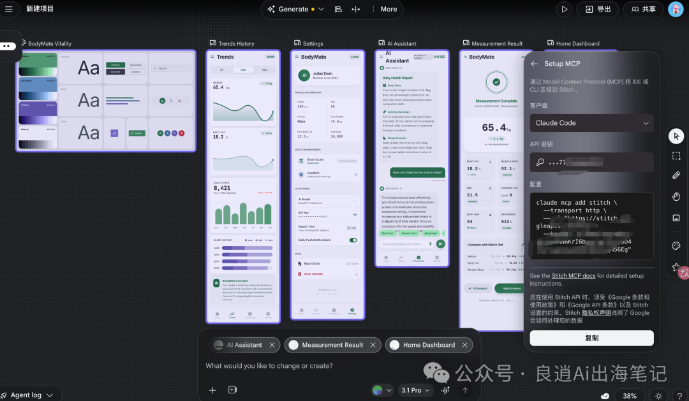Select the marquee selection tool
The height and width of the screenshot is (401, 689).
tap(676, 156)
